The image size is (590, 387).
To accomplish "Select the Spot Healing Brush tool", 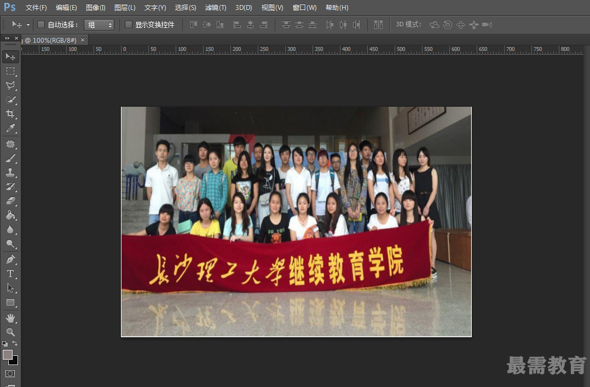I will [10, 144].
